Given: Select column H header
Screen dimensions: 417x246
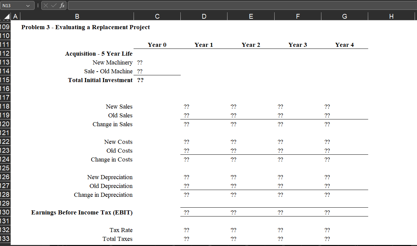Looking at the screenshot, I should pos(391,16).
